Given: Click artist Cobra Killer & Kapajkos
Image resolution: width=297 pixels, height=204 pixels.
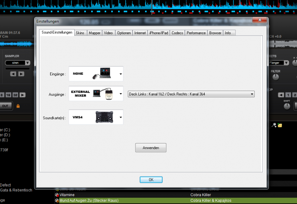Looking at the screenshot, I should tap(211, 200).
